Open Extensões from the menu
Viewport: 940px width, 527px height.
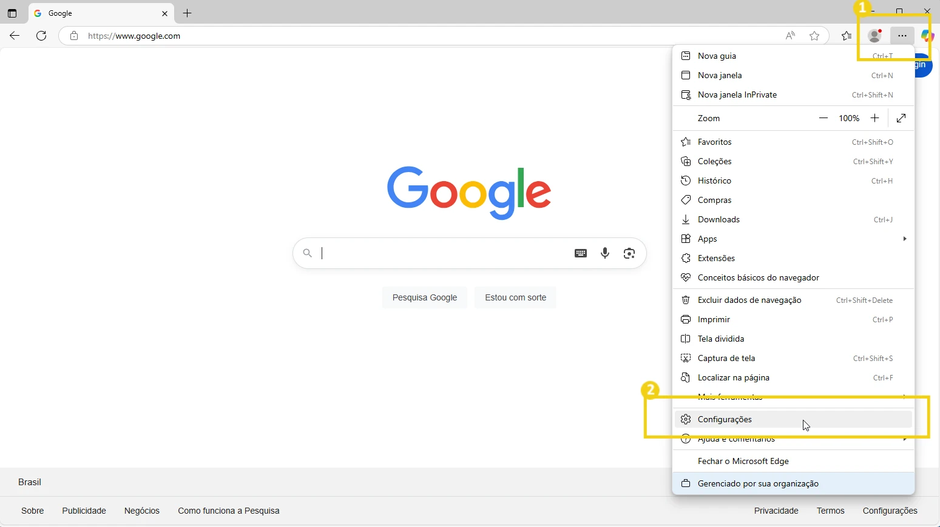[794, 258]
